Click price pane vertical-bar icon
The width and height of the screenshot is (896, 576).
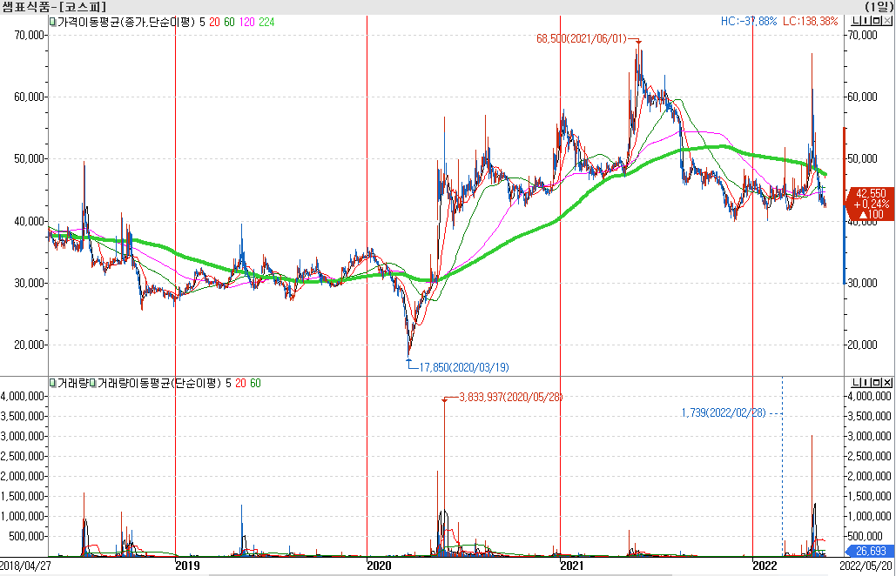pyautogui.click(x=866, y=22)
